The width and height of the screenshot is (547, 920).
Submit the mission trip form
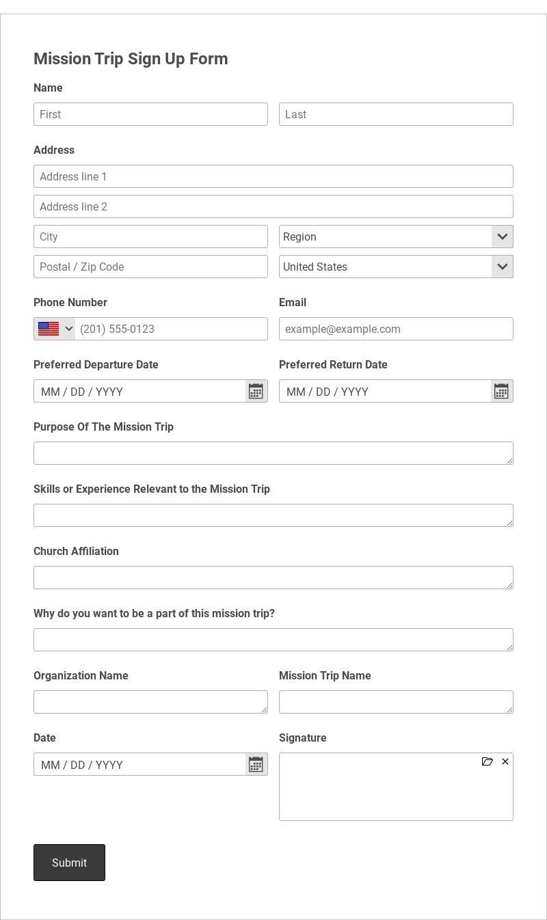69,863
